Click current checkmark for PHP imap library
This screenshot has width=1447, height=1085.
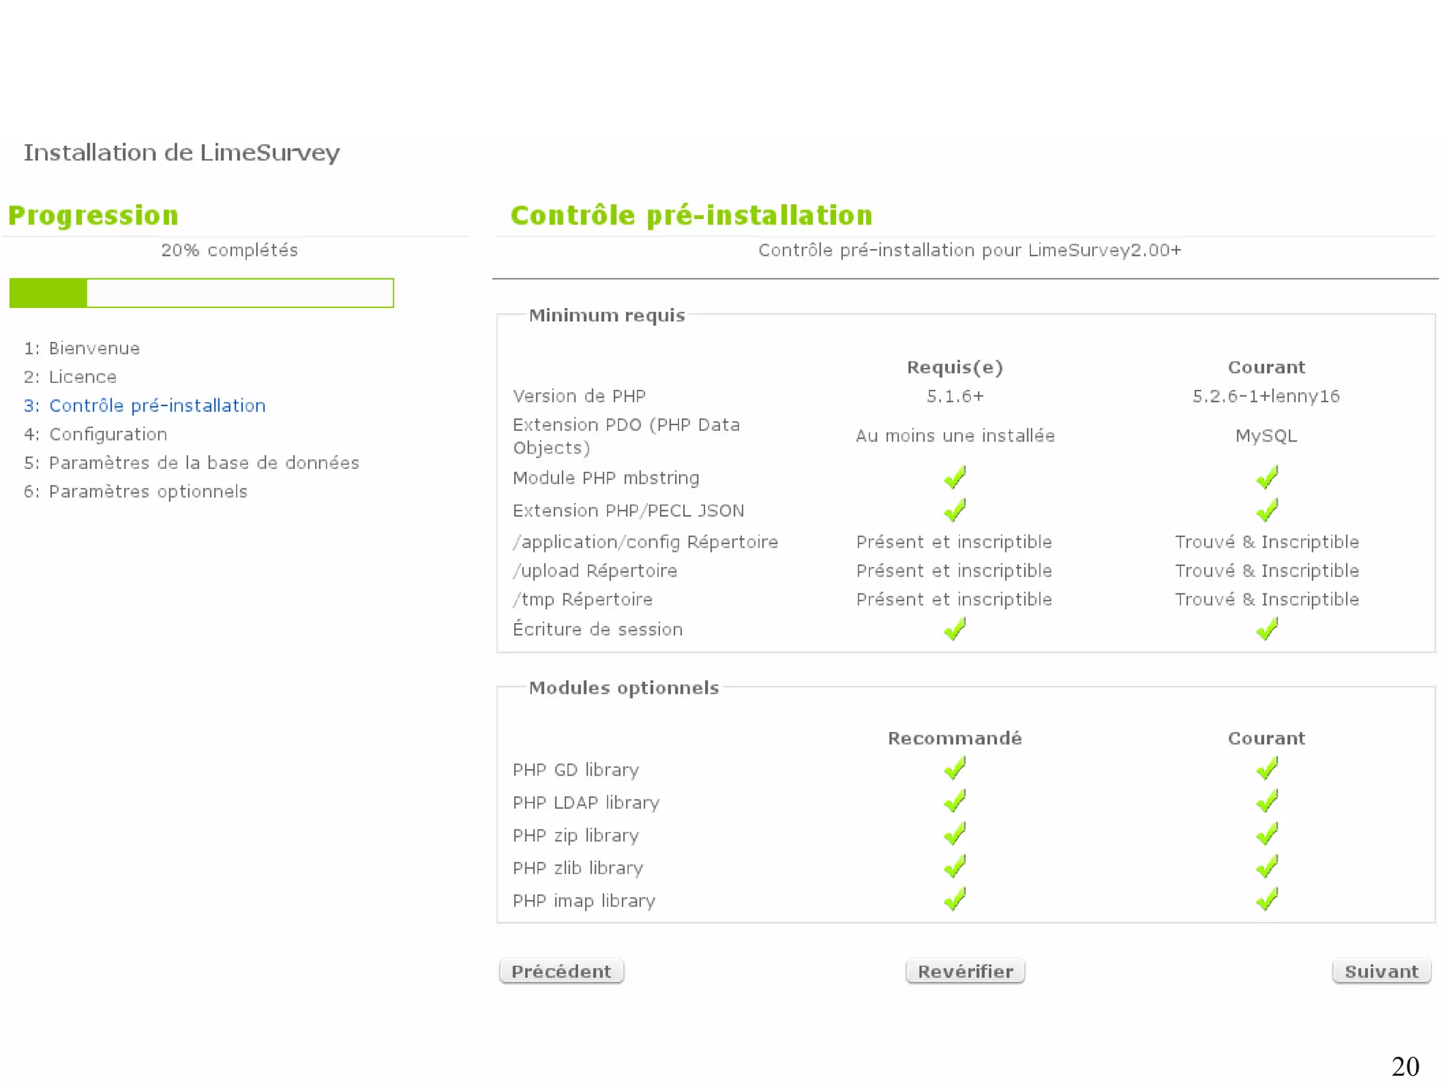click(x=1266, y=900)
